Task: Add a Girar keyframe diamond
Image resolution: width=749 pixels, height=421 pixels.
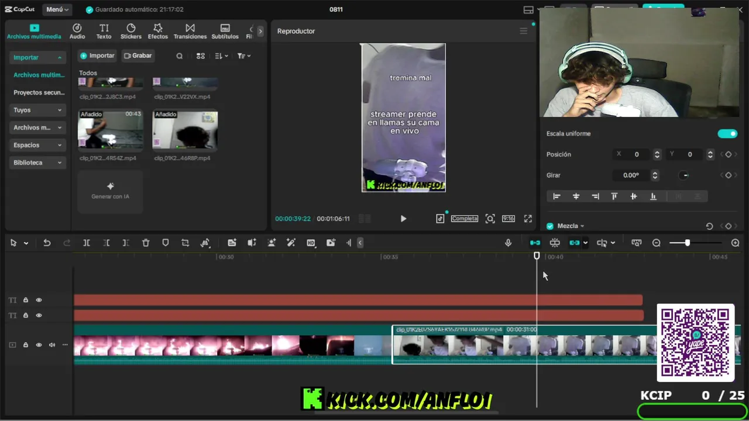Action: tap(729, 175)
